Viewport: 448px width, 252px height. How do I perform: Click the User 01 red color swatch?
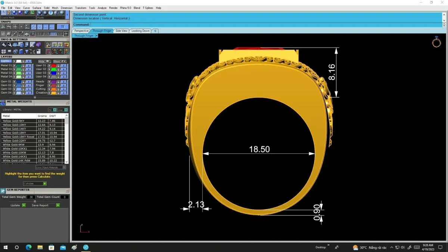54,66
